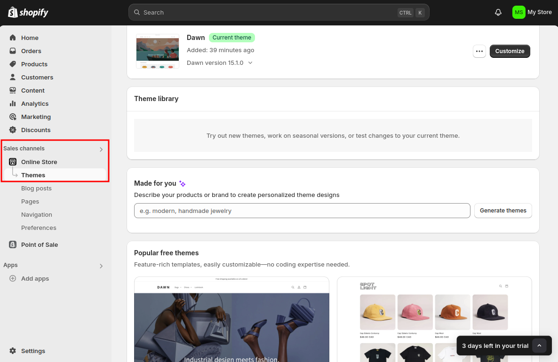Click the Generate themes button
The height and width of the screenshot is (362, 558).
[503, 211]
